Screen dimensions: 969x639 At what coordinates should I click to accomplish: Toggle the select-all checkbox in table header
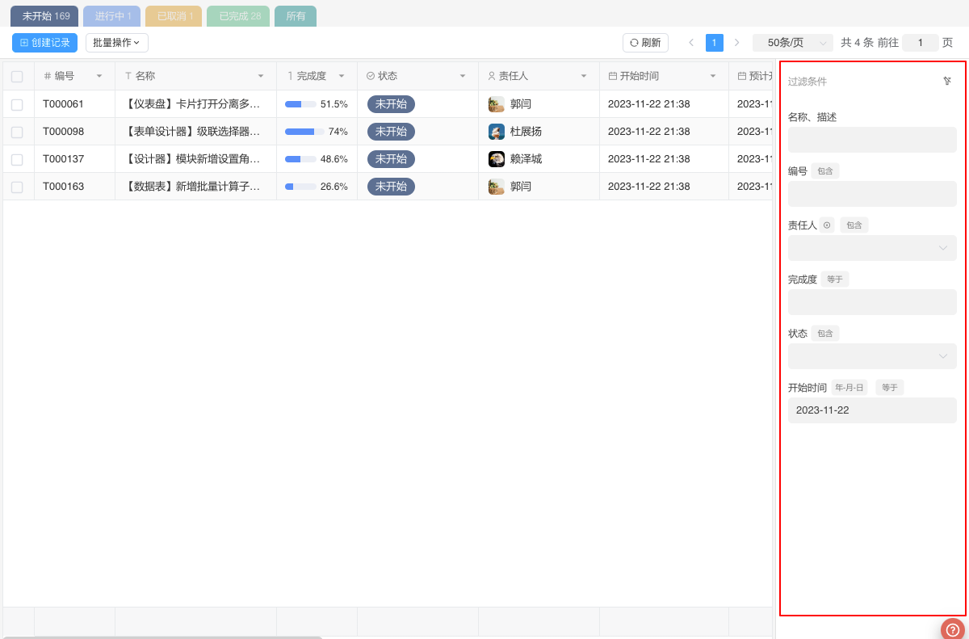tap(17, 77)
